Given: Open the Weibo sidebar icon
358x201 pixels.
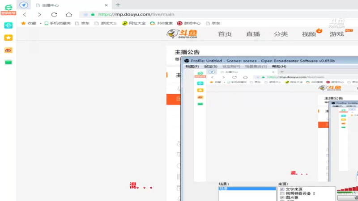Looking at the screenshot, I should tap(8, 50).
